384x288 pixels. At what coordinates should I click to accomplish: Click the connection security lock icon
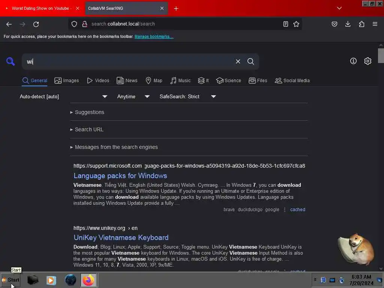pyautogui.click(x=85, y=24)
